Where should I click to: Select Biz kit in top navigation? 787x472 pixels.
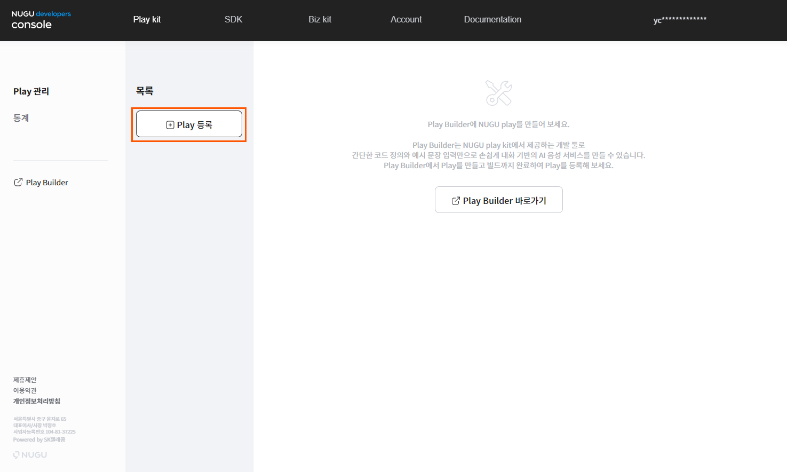(x=320, y=20)
